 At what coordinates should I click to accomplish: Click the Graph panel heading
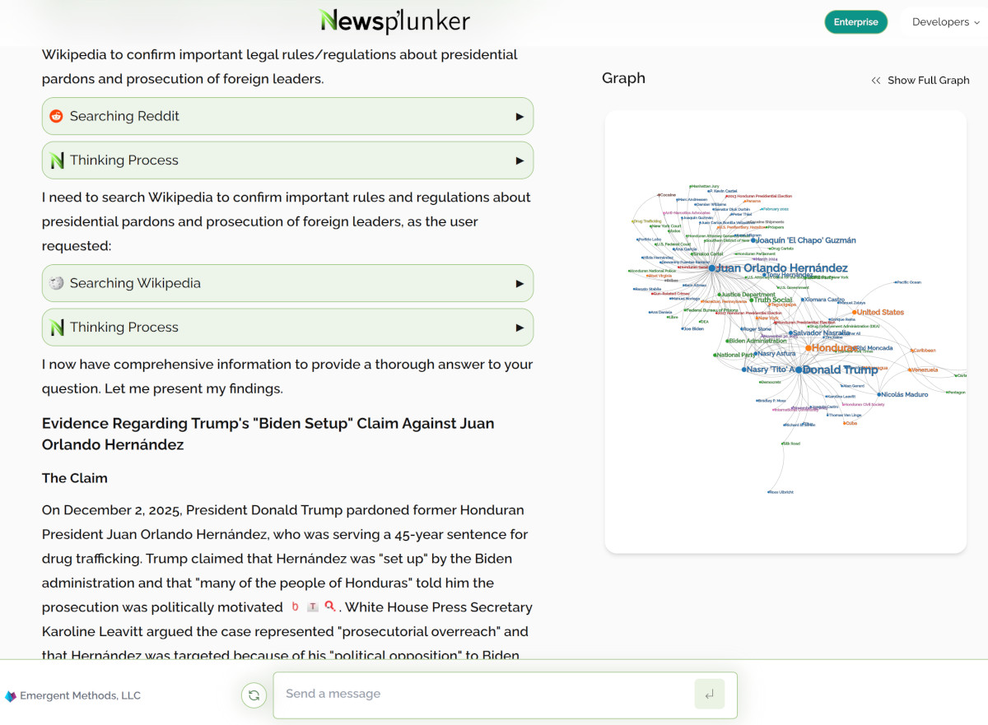coord(623,78)
